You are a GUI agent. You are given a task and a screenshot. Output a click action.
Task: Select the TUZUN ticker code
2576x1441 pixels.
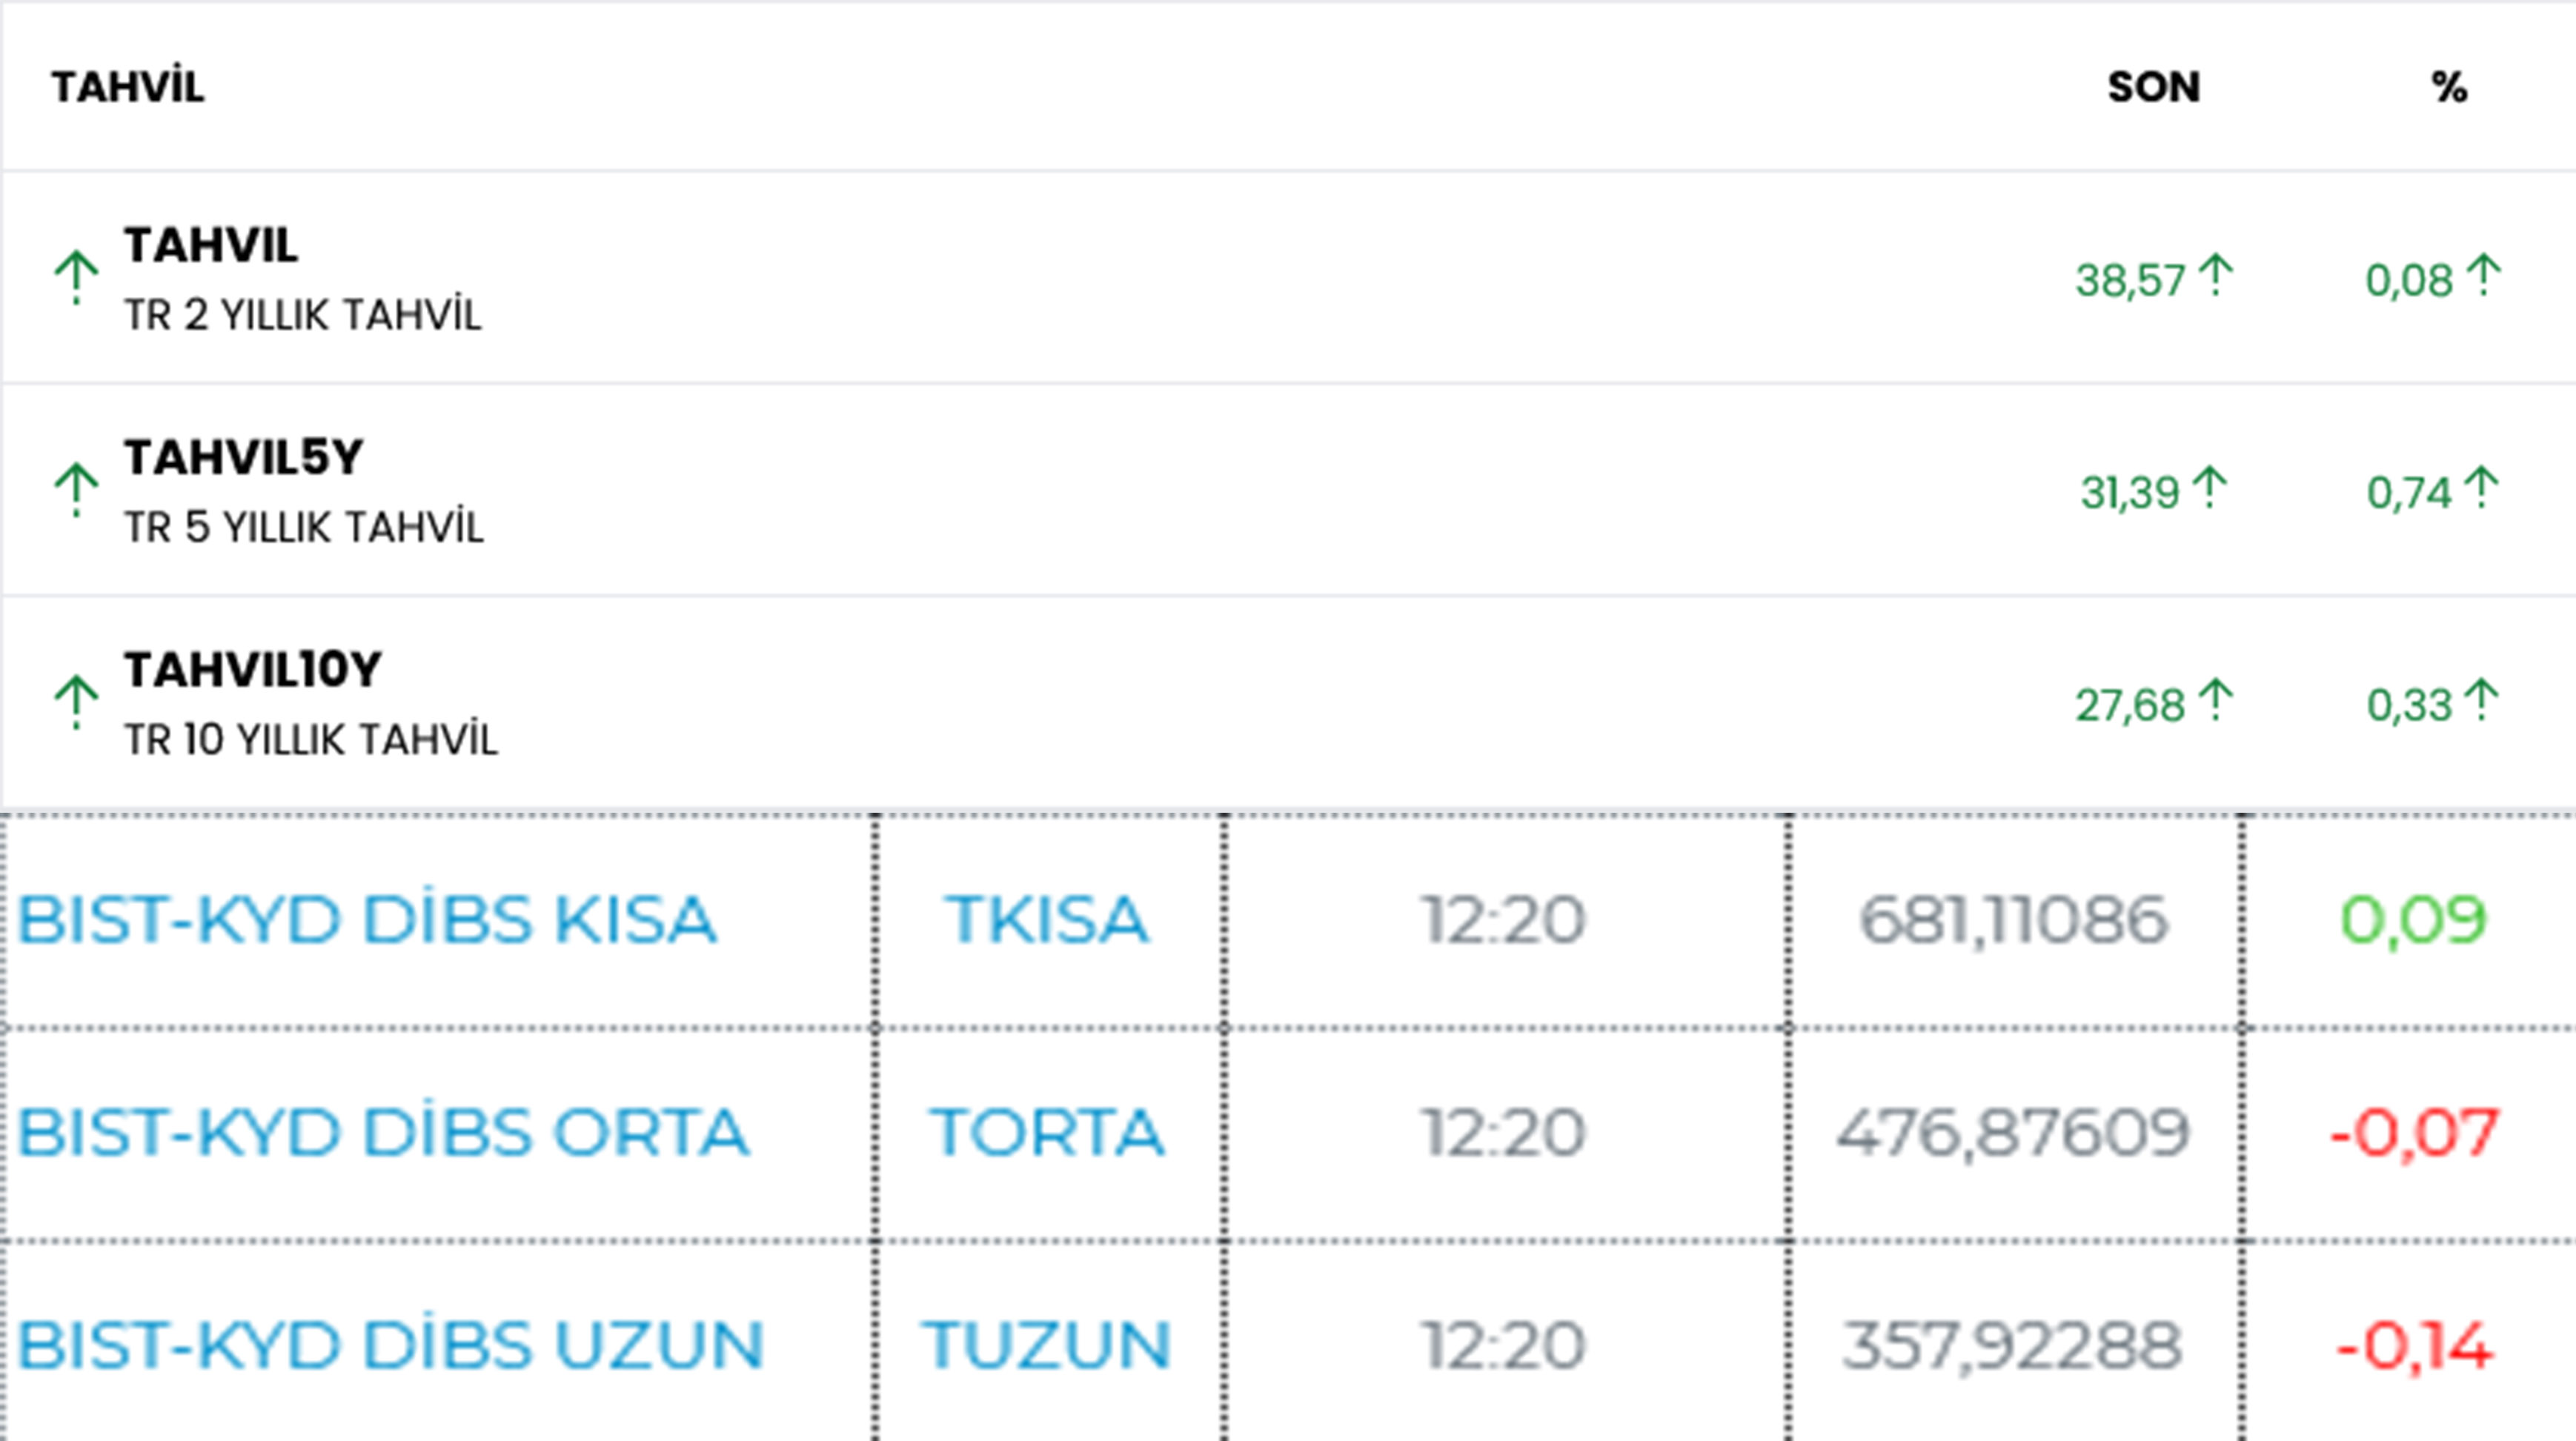coord(1046,1345)
